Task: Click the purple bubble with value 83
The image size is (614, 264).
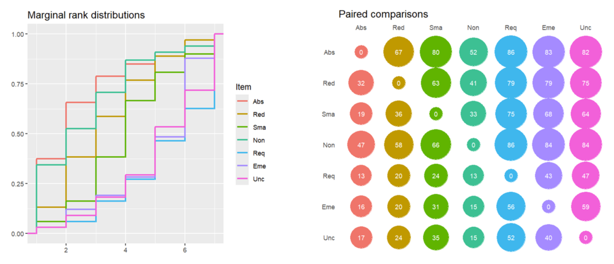Action: (548, 52)
